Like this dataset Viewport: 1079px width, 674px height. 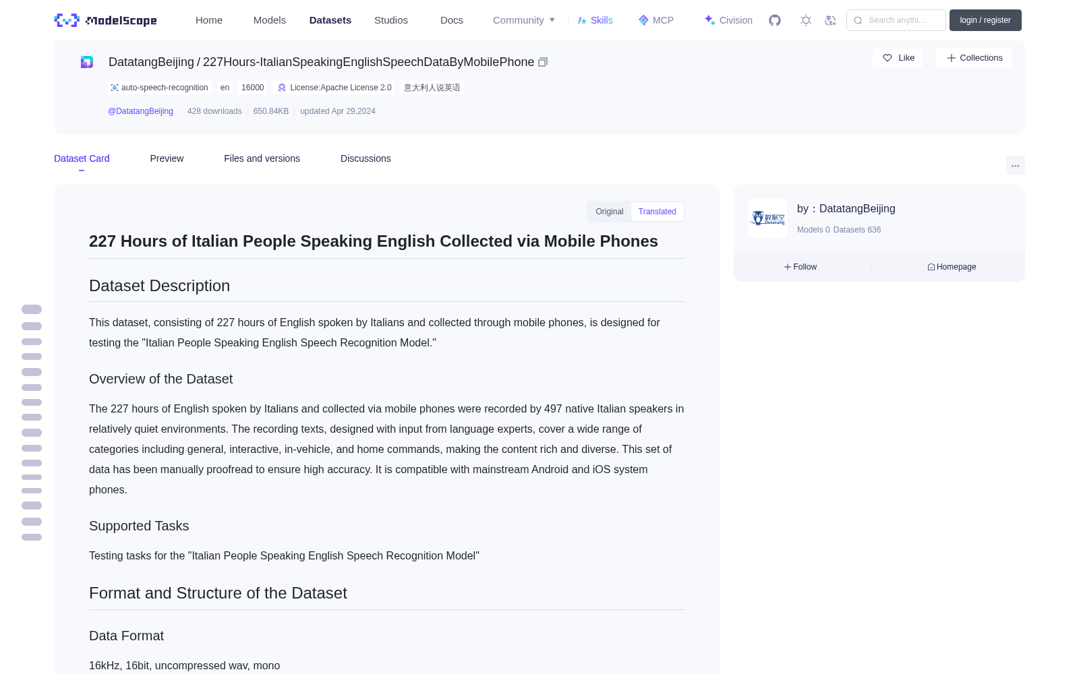tap(898, 58)
